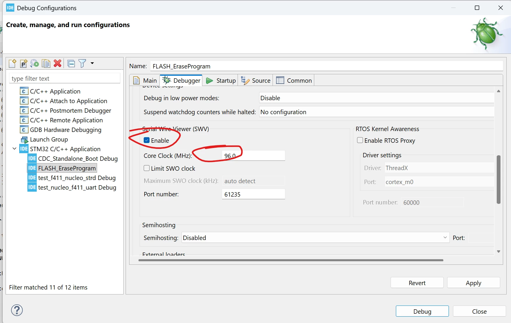Select the Launch Group item
Viewport: 511px width, 323px height.
pos(44,140)
